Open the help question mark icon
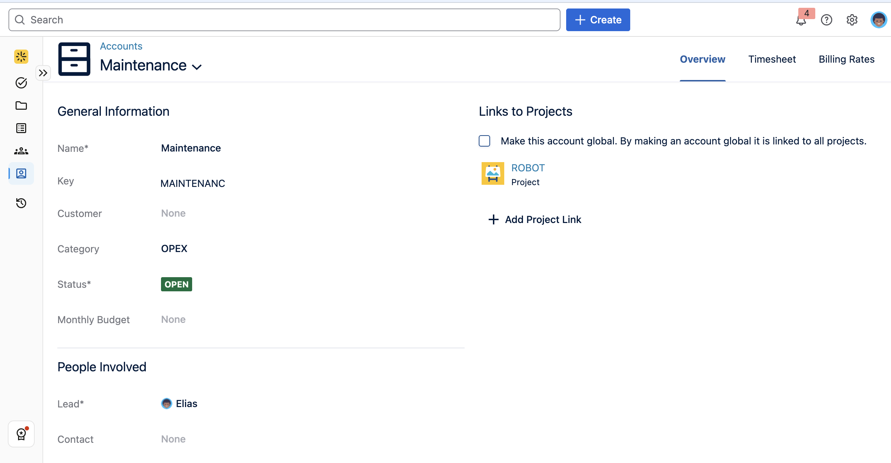The width and height of the screenshot is (891, 463). tap(827, 20)
